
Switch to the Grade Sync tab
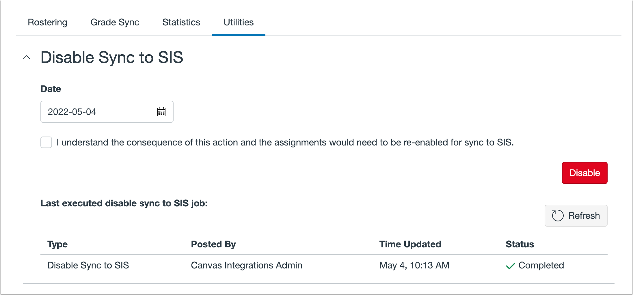pos(115,22)
